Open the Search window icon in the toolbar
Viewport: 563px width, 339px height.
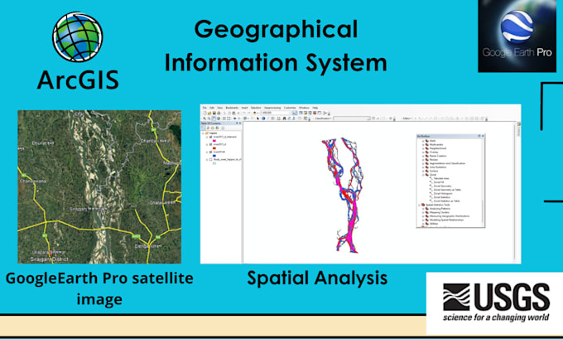coord(310,113)
